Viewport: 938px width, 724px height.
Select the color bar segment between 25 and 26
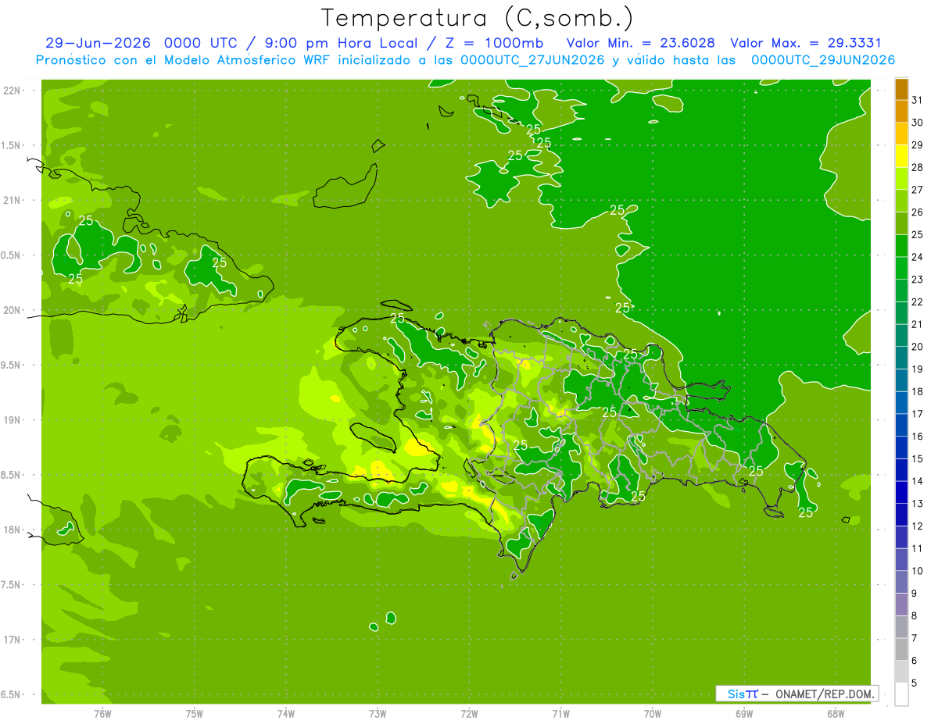coord(901,223)
